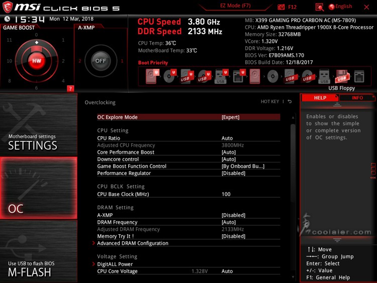The image size is (377, 283).
Task: Switch to EZ Mode (F7)
Action: coord(235,6)
